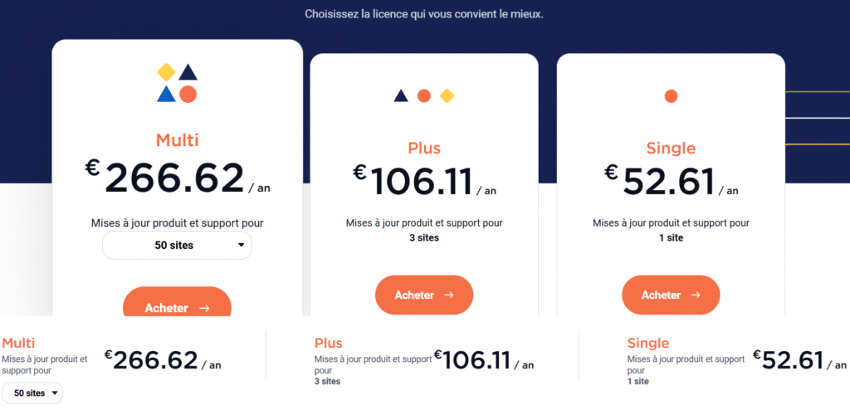Select the Single plan in the bottom summary bar
850x415 pixels.
[648, 343]
